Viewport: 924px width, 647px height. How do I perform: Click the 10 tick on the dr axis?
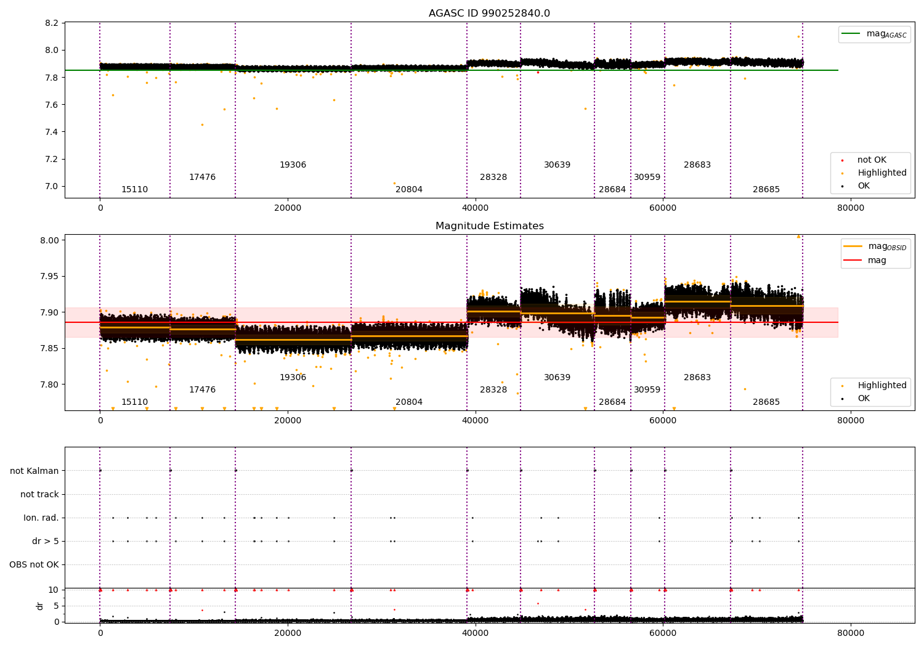(54, 590)
